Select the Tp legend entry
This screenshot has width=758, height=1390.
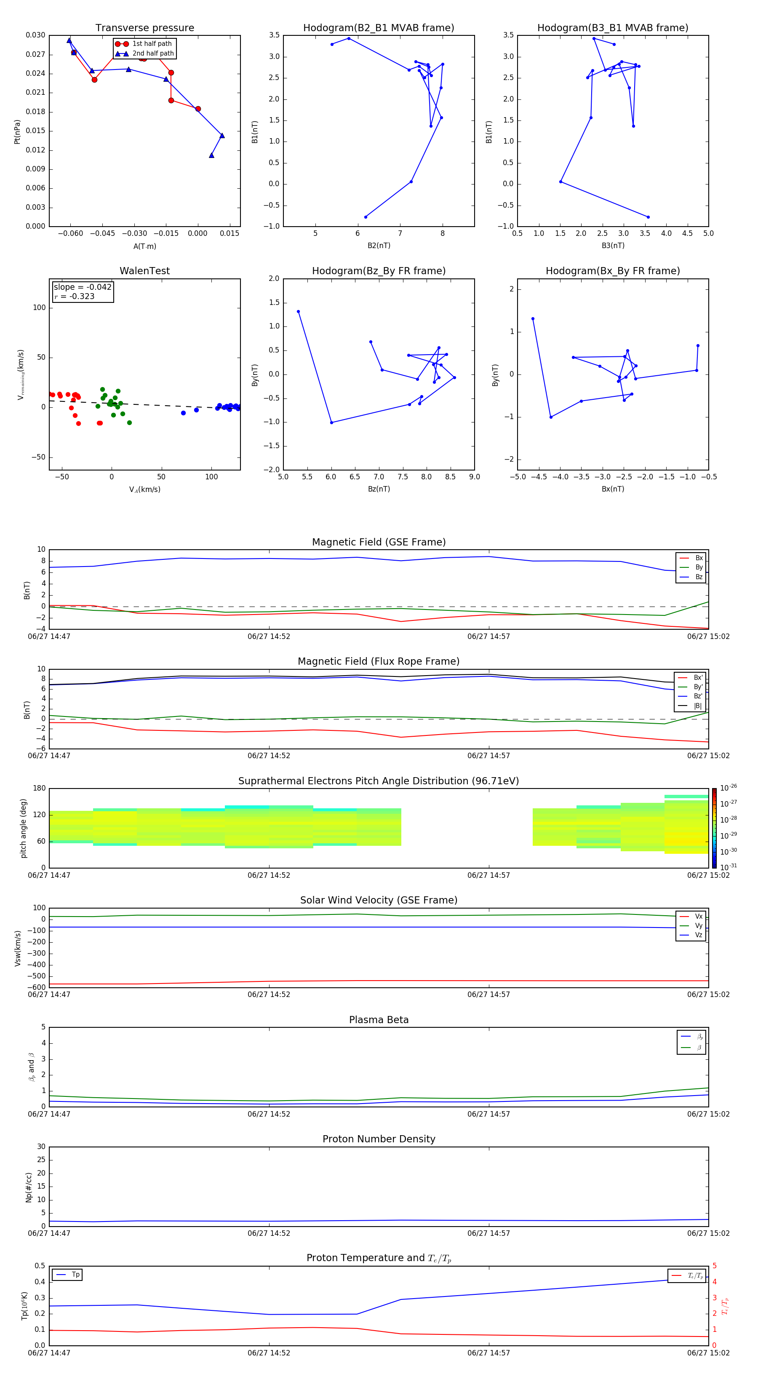point(67,1275)
